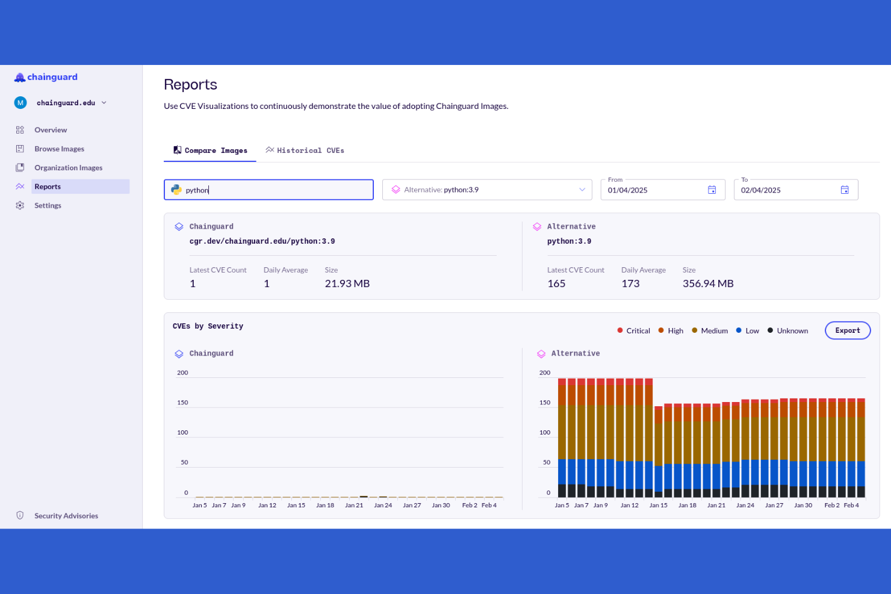Click the Alternative chart layers icon
The width and height of the screenshot is (891, 594).
pos(541,354)
